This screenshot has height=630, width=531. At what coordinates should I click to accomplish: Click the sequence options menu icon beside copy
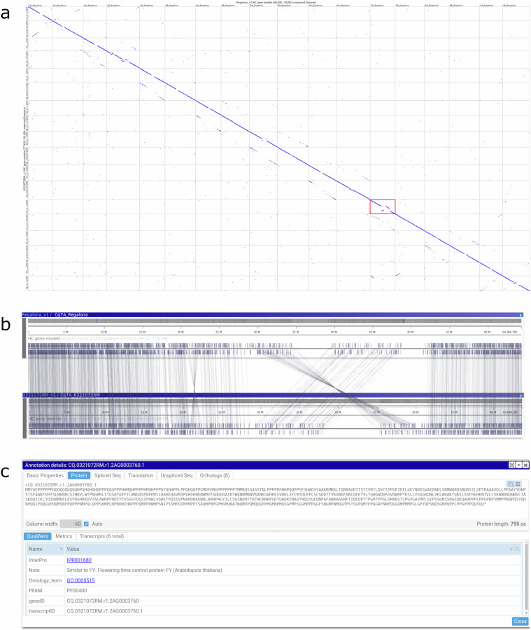[x=518, y=484]
